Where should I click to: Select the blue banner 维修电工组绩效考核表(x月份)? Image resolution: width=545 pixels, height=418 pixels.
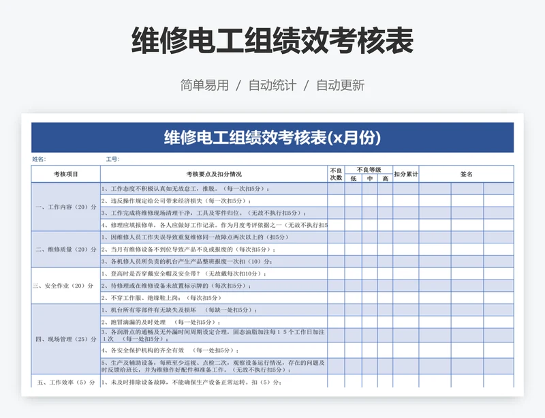click(272, 138)
